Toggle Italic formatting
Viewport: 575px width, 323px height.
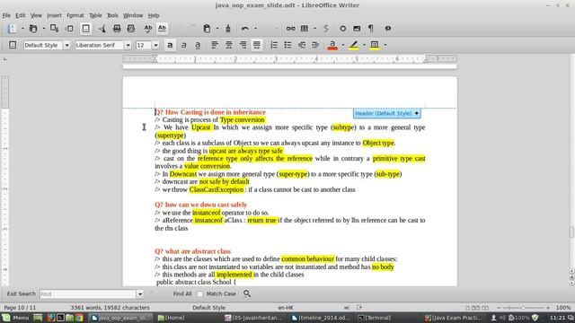pyautogui.click(x=183, y=45)
